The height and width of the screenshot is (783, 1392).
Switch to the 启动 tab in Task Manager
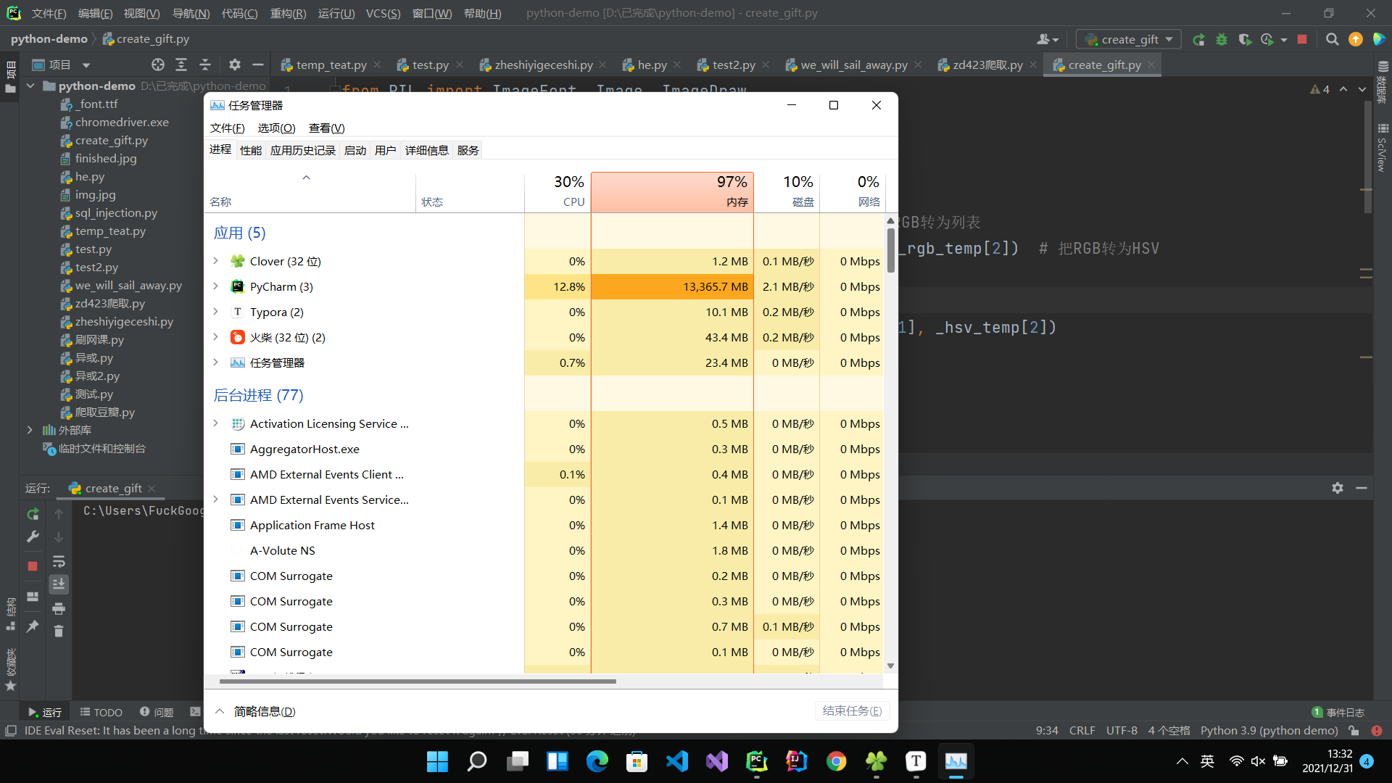[355, 150]
